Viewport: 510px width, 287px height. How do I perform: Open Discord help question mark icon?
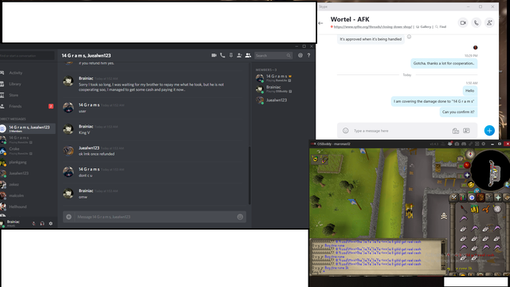[x=308, y=55]
